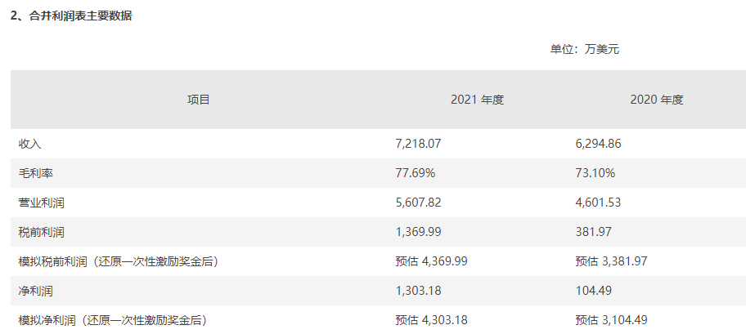This screenshot has height=334, width=746.
Task: Select the unit label 单位：万美元
Action: click(585, 50)
